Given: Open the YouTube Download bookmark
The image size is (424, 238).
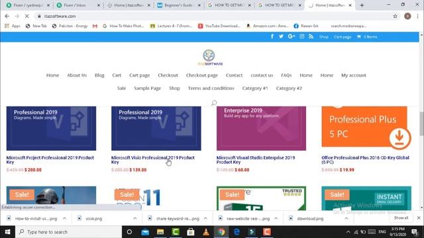Looking at the screenshot, I should (x=219, y=26).
